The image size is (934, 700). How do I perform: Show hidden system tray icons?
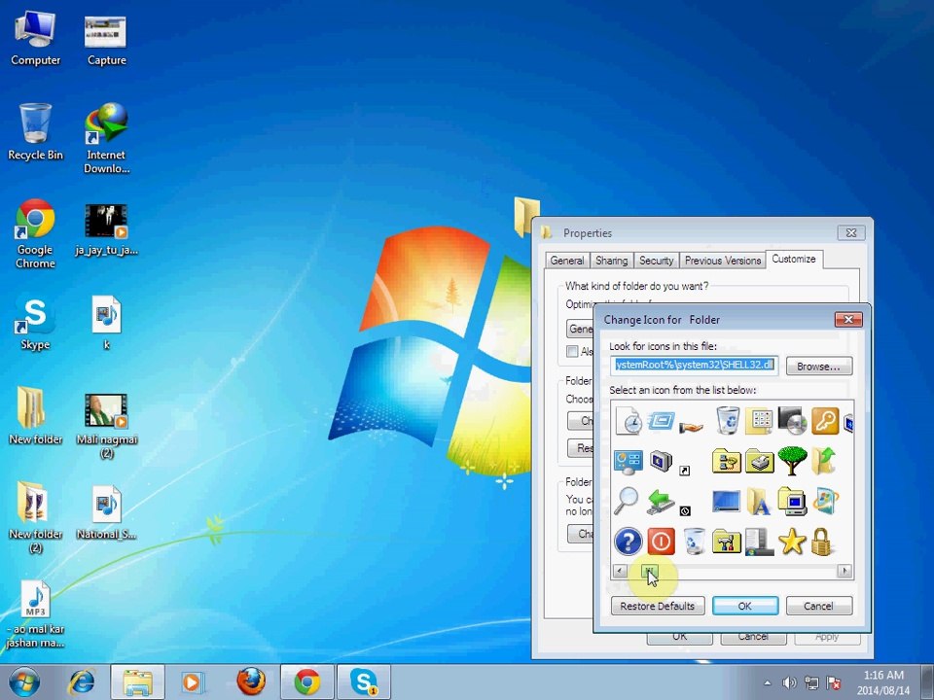768,683
